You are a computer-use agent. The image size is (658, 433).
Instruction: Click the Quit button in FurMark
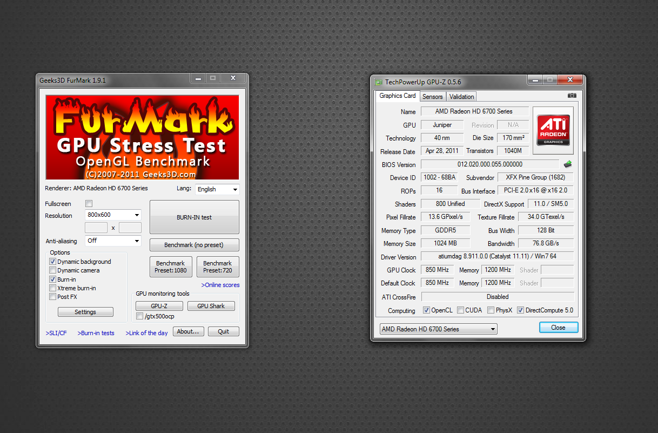224,332
